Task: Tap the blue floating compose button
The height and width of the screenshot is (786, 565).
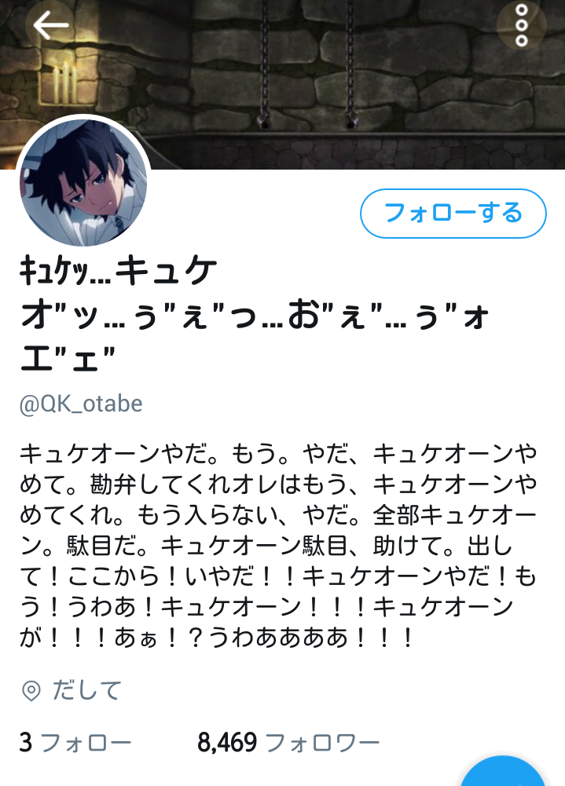Action: click(503, 771)
